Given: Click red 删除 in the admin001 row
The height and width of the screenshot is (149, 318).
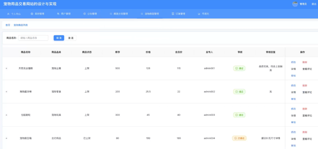Looking at the screenshot, I should [x=305, y=62].
